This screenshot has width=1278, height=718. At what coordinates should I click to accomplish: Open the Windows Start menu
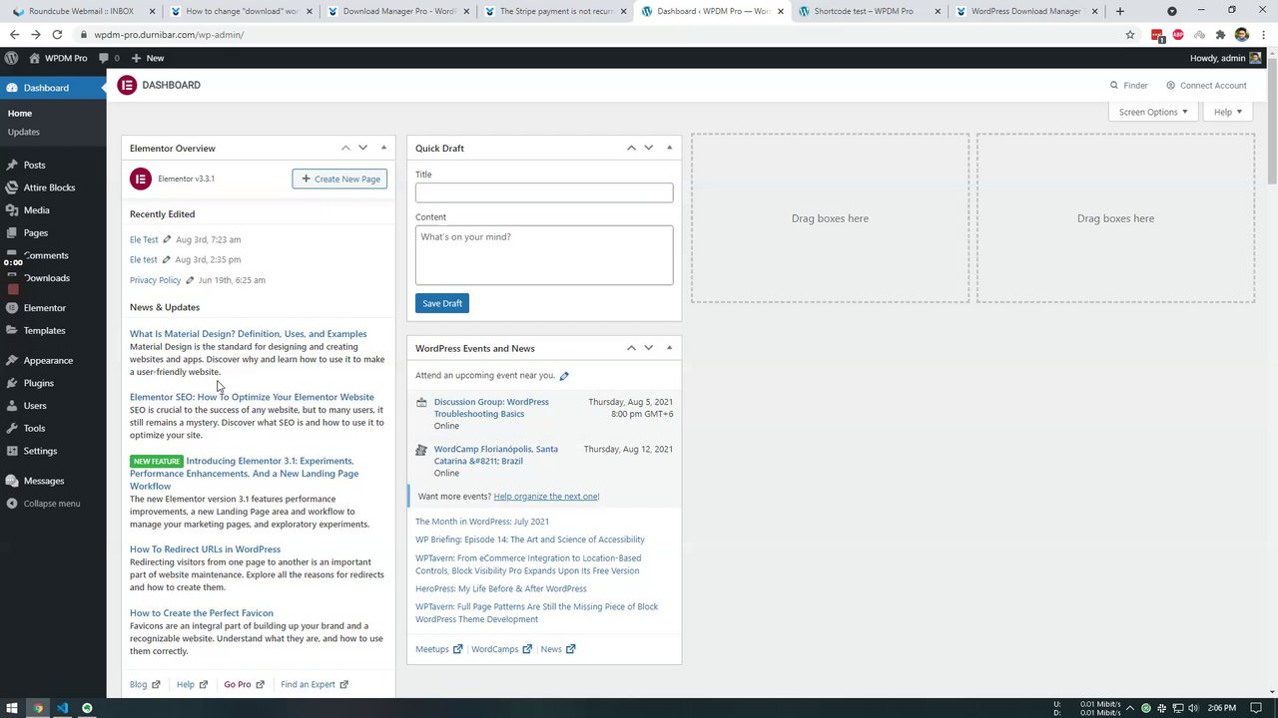pos(12,708)
